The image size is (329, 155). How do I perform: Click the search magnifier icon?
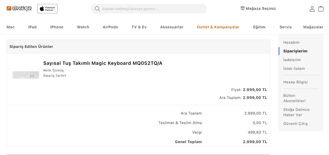(97, 9)
